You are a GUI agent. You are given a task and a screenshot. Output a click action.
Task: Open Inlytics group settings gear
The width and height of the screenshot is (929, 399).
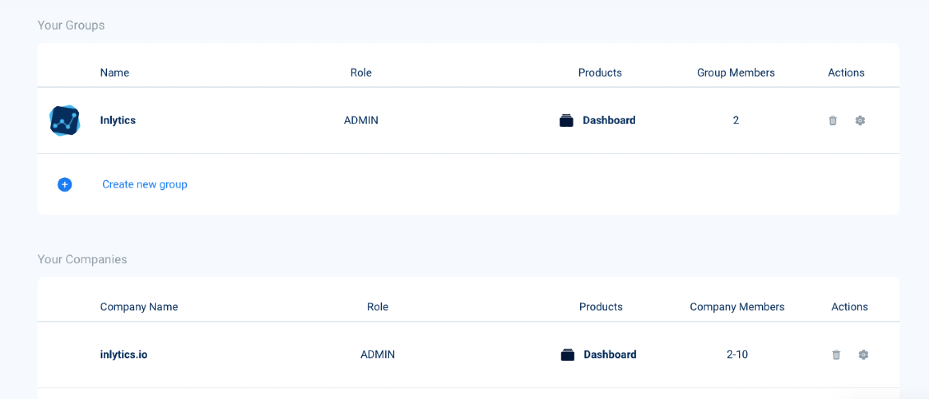[x=860, y=120]
